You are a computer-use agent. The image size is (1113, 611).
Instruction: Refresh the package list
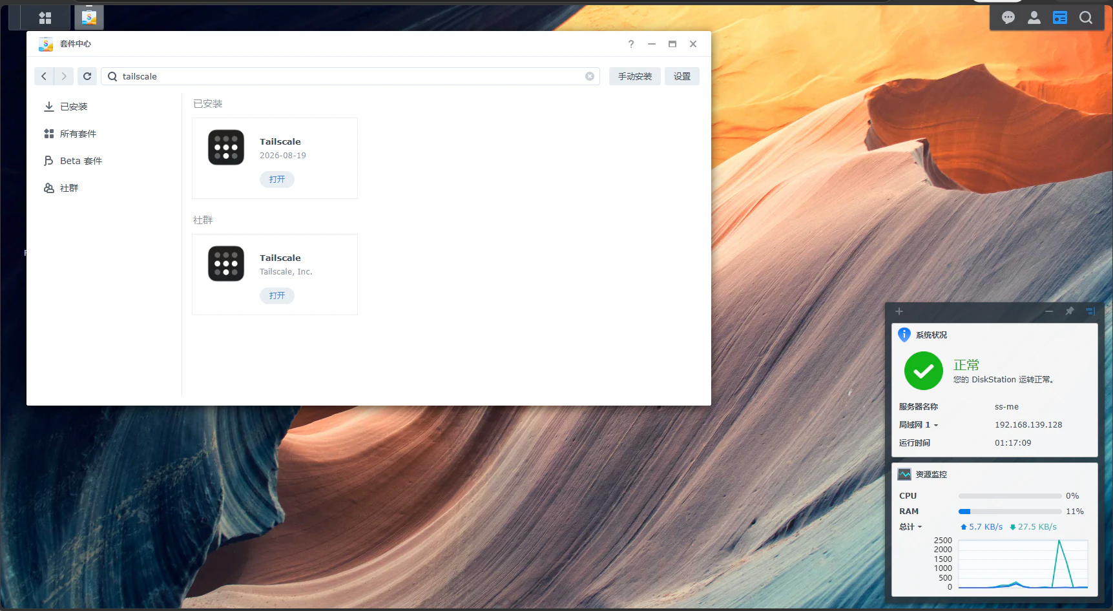click(87, 76)
